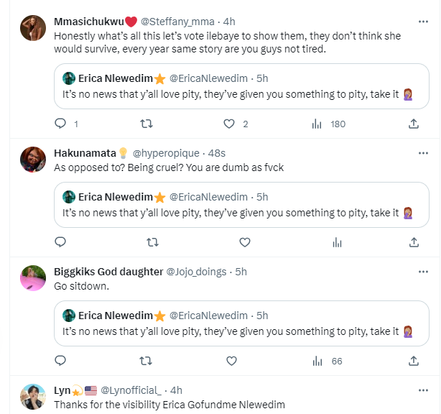Open Mmasichukwu's profile picture
This screenshot has width=441, height=414.
[33, 27]
